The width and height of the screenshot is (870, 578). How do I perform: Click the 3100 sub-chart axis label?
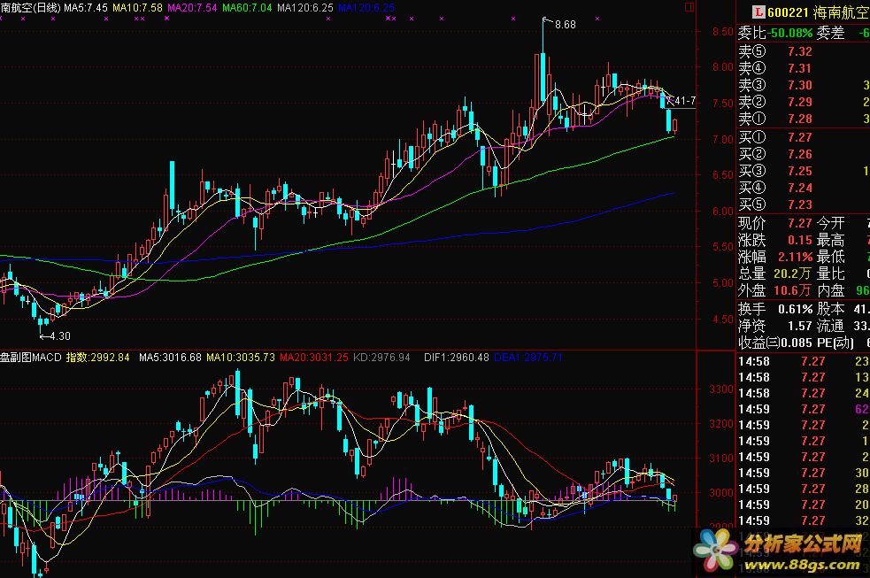[721, 459]
